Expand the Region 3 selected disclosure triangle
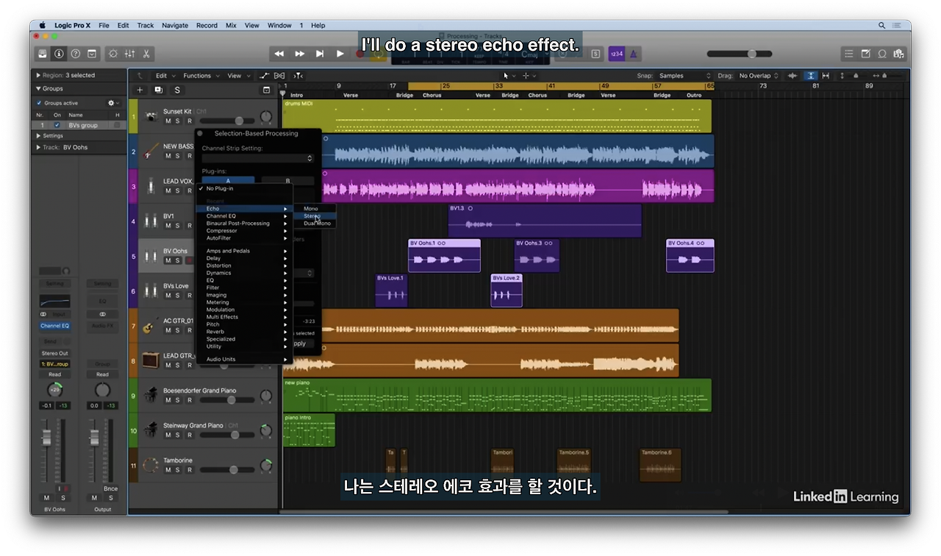 38,75
